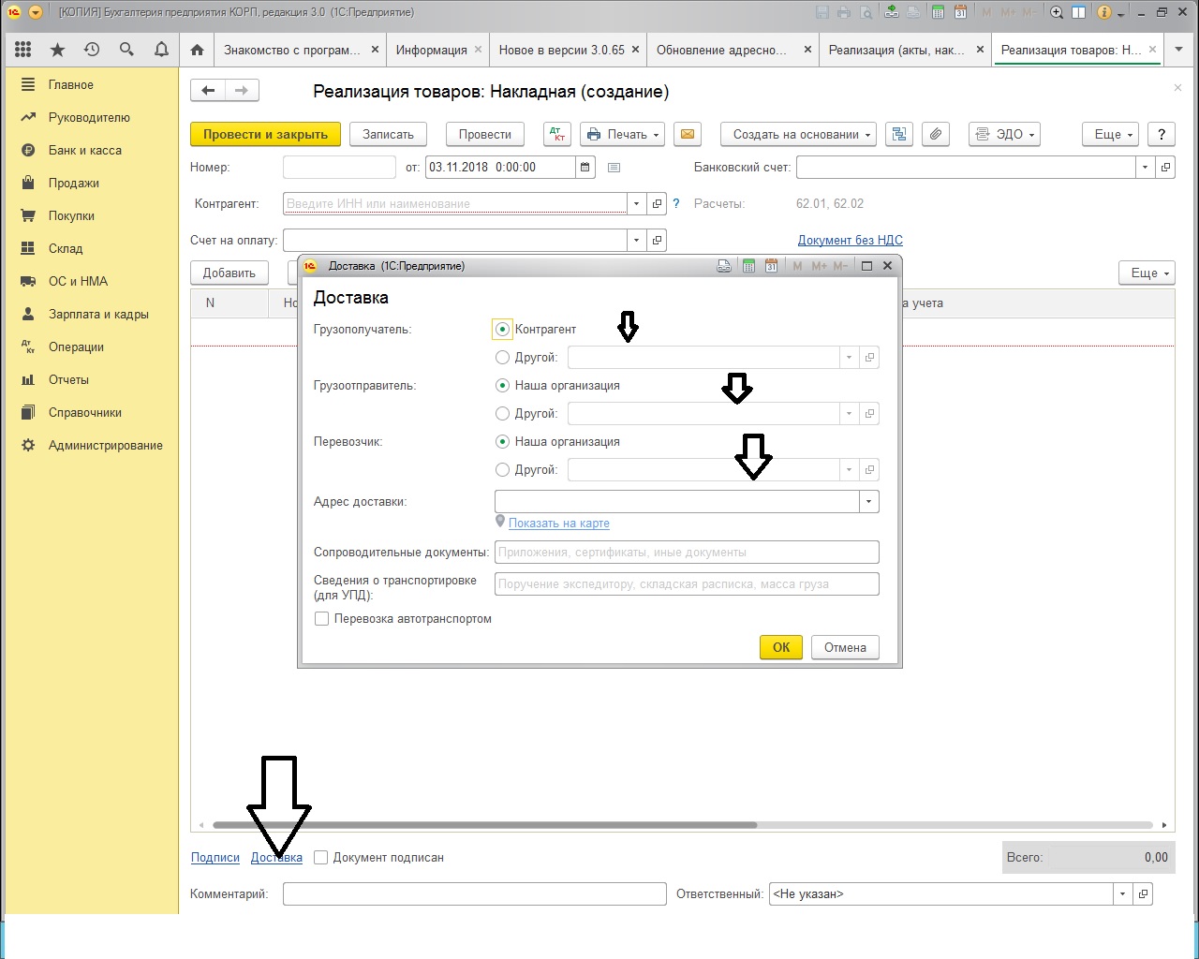Select Контрагент as Грузополучатель

click(503, 330)
